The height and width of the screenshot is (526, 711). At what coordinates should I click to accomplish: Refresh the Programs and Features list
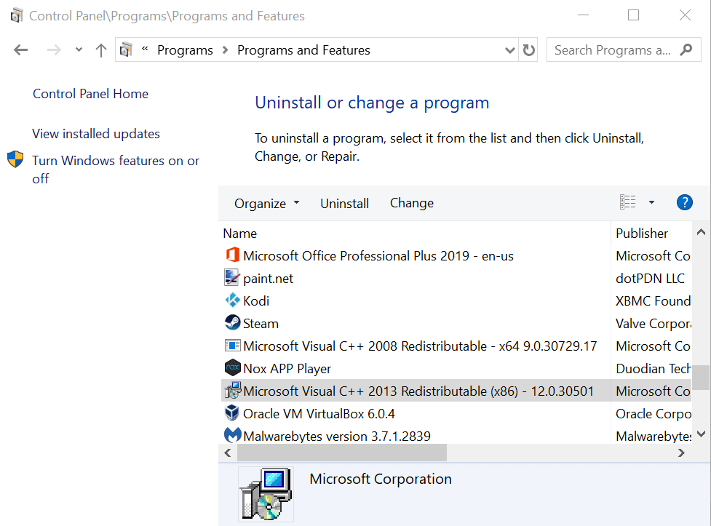point(529,50)
